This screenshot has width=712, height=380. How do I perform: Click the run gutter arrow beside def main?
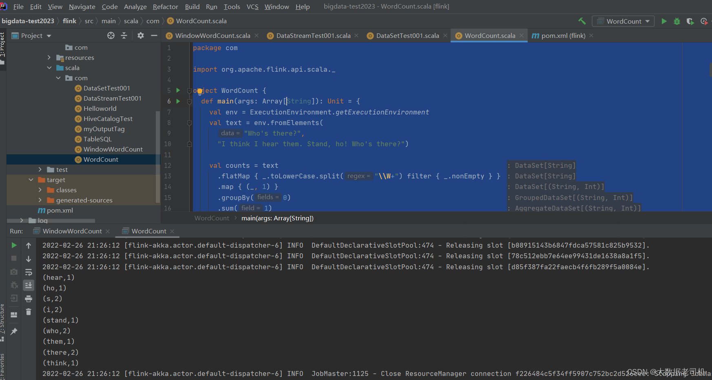(x=178, y=101)
